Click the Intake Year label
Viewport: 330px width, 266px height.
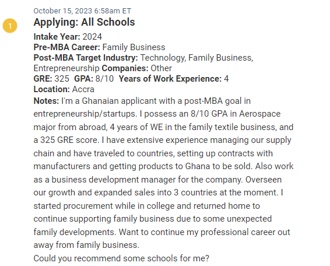click(x=57, y=37)
